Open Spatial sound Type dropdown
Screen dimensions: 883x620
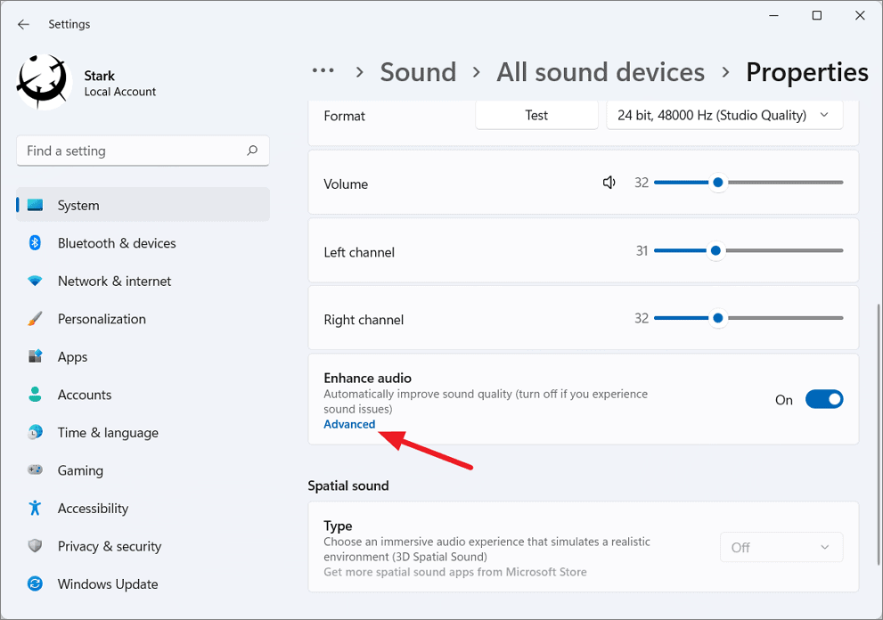[x=781, y=547]
